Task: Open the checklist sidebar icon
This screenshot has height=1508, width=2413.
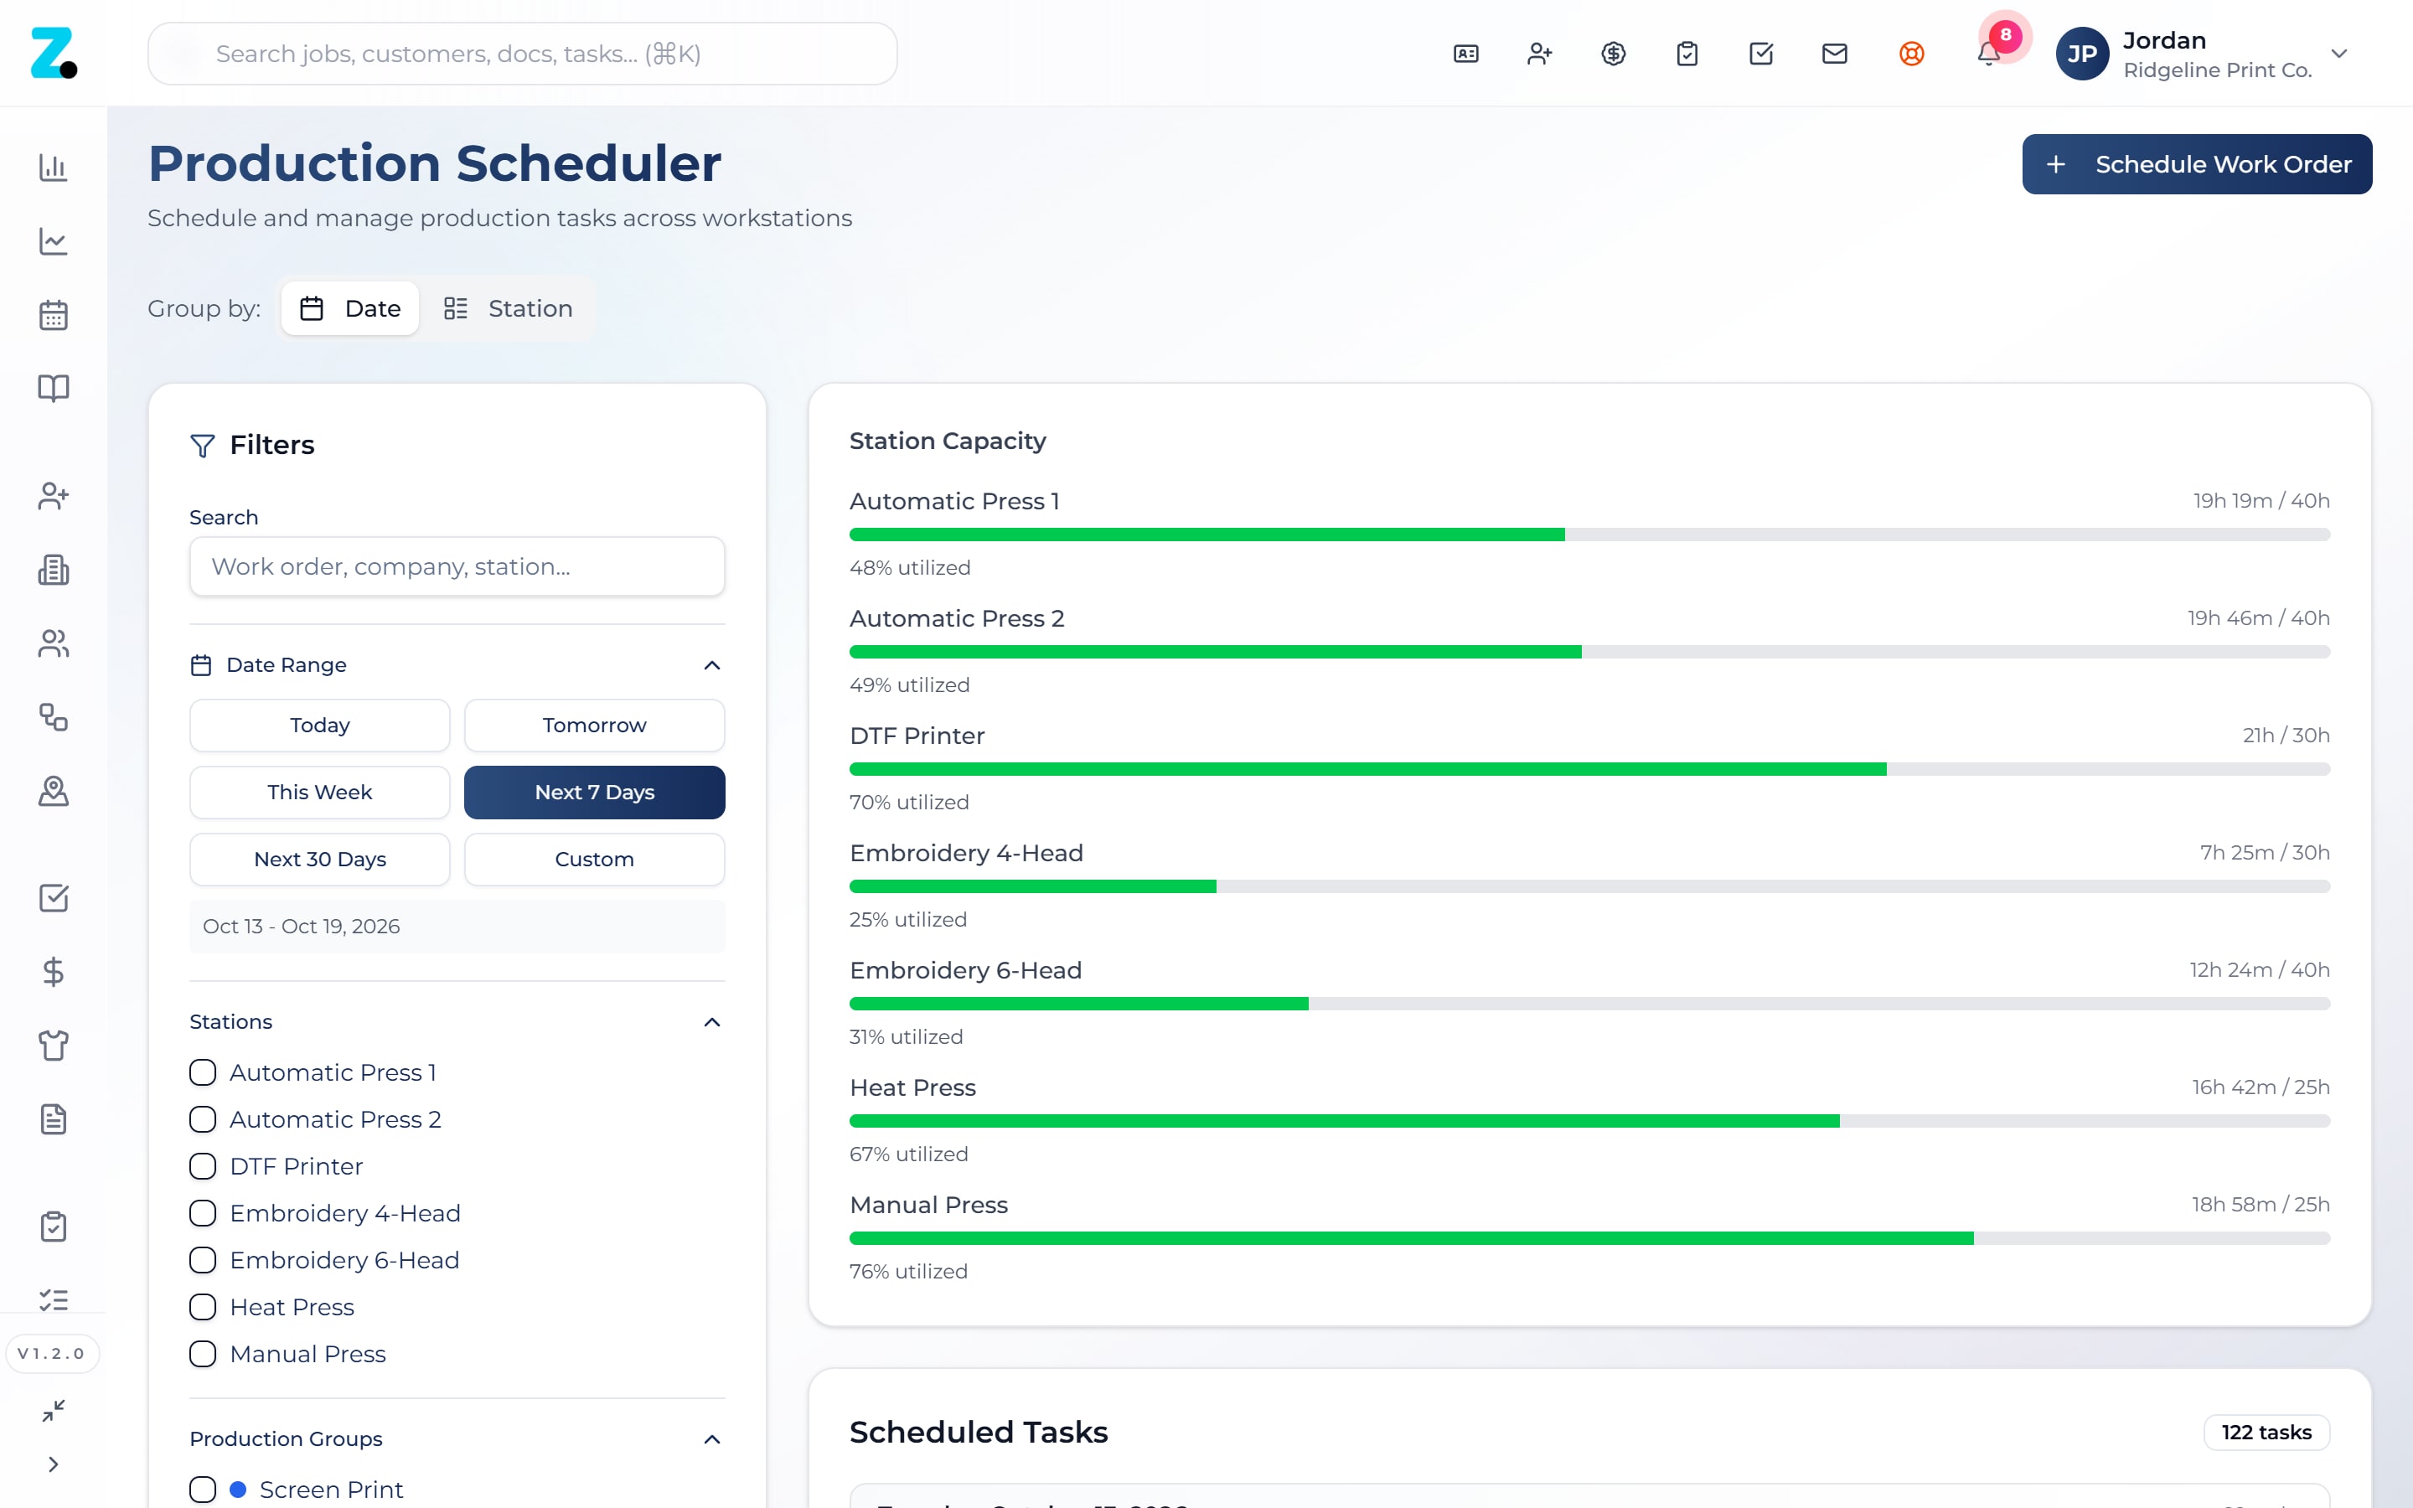Action: coord(54,1299)
